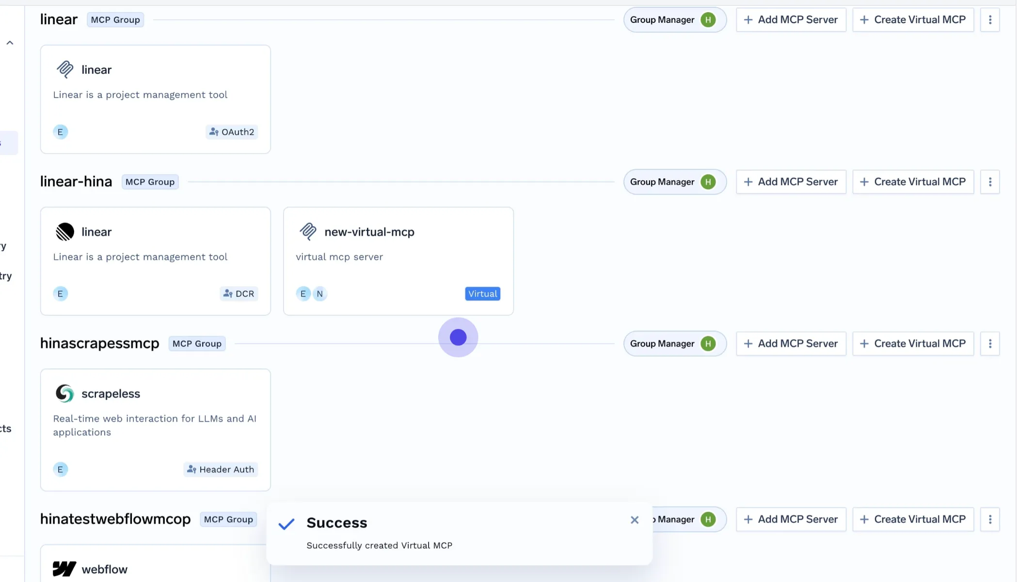1017x582 pixels.
Task: Open the three-dot menu for linear-hina group
Action: [990, 182]
